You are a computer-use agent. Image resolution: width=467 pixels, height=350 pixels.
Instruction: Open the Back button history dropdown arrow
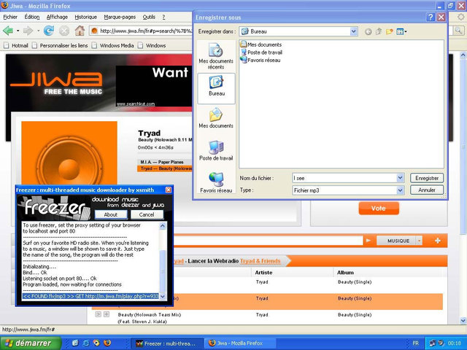pyautogui.click(x=18, y=31)
